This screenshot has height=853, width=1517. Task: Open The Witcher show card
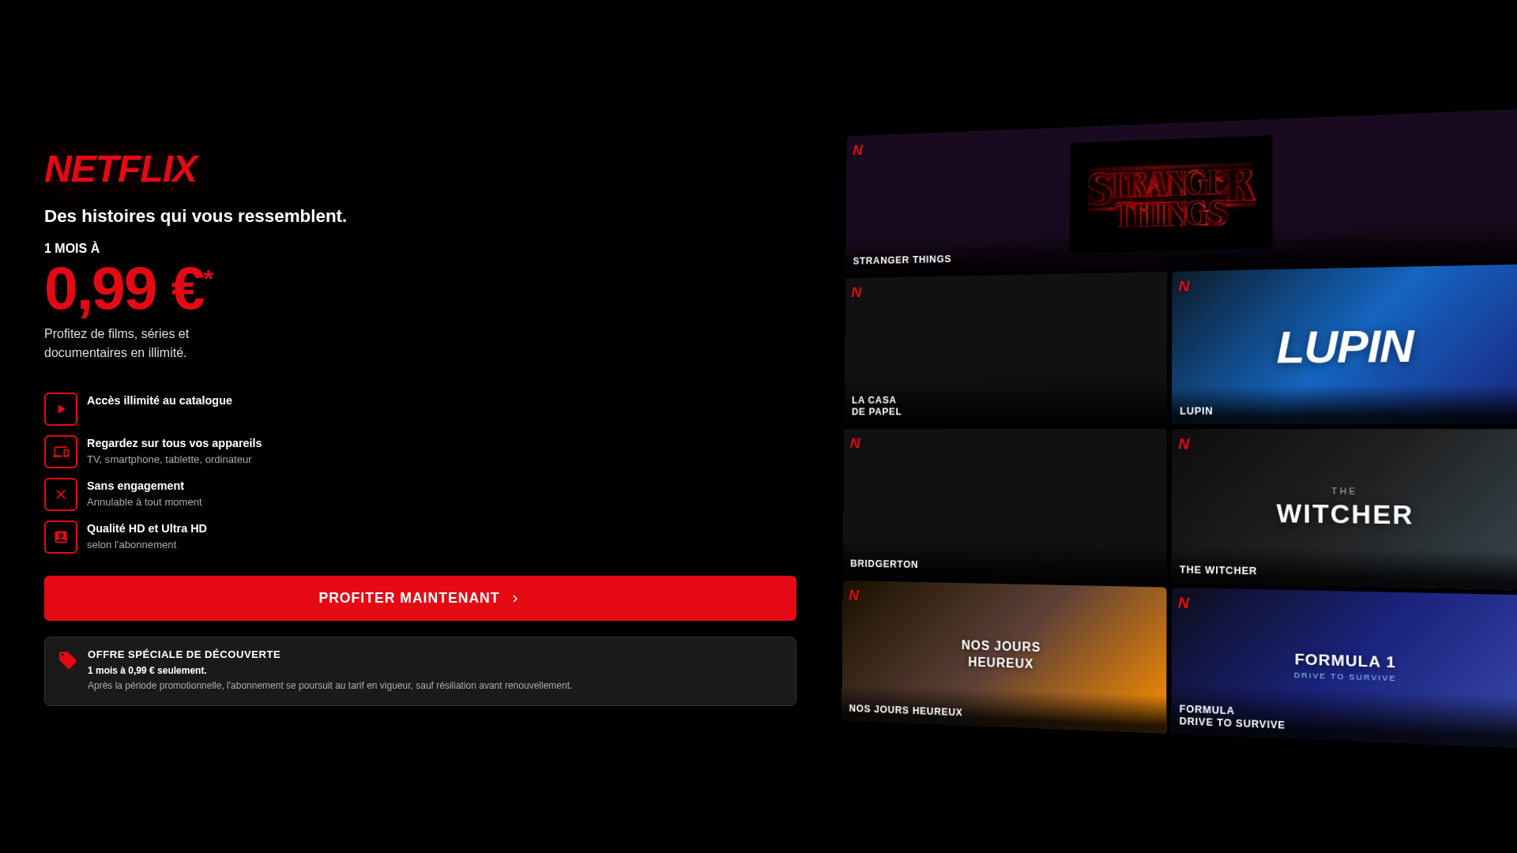click(x=1344, y=508)
